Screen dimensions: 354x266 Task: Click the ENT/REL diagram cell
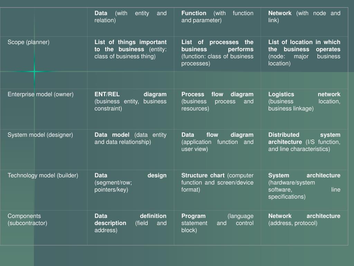tap(130, 109)
